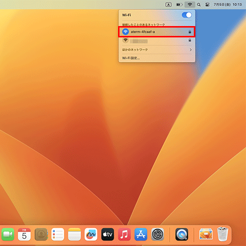Launch Apple TV from the Dock
Image resolution: width=246 pixels, height=246 pixels.
click(x=108, y=234)
